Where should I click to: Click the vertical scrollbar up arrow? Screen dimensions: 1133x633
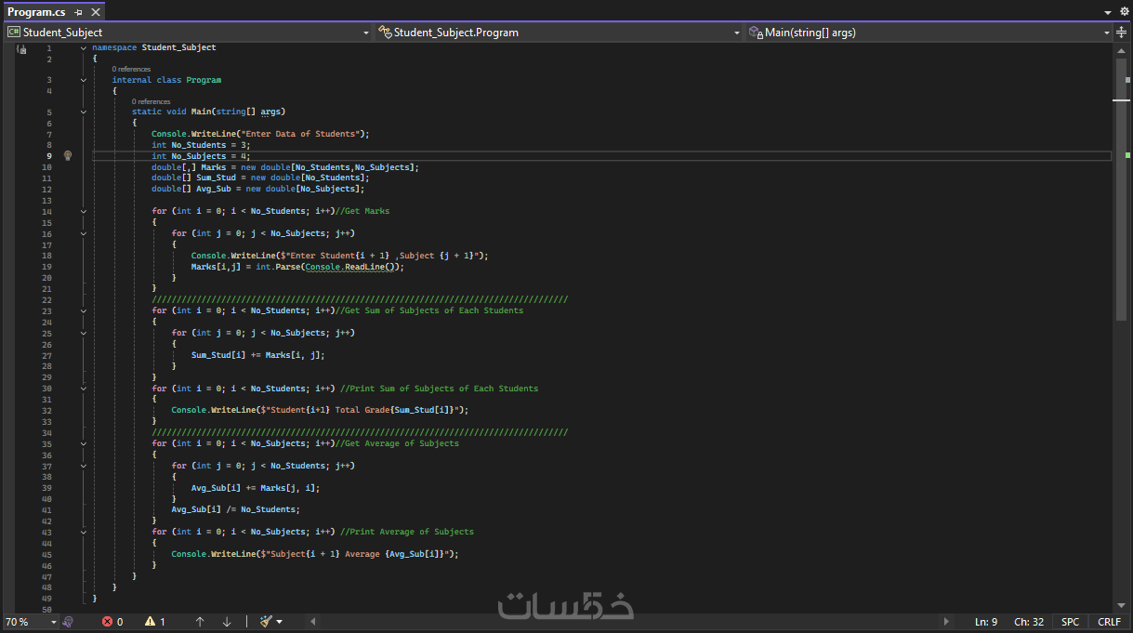click(1120, 50)
